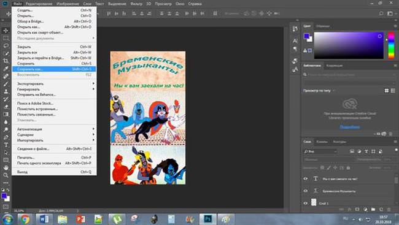399x225 pixels.
Task: Toggle pixel layer filter in Layers panel
Action: pyautogui.click(x=352, y=151)
